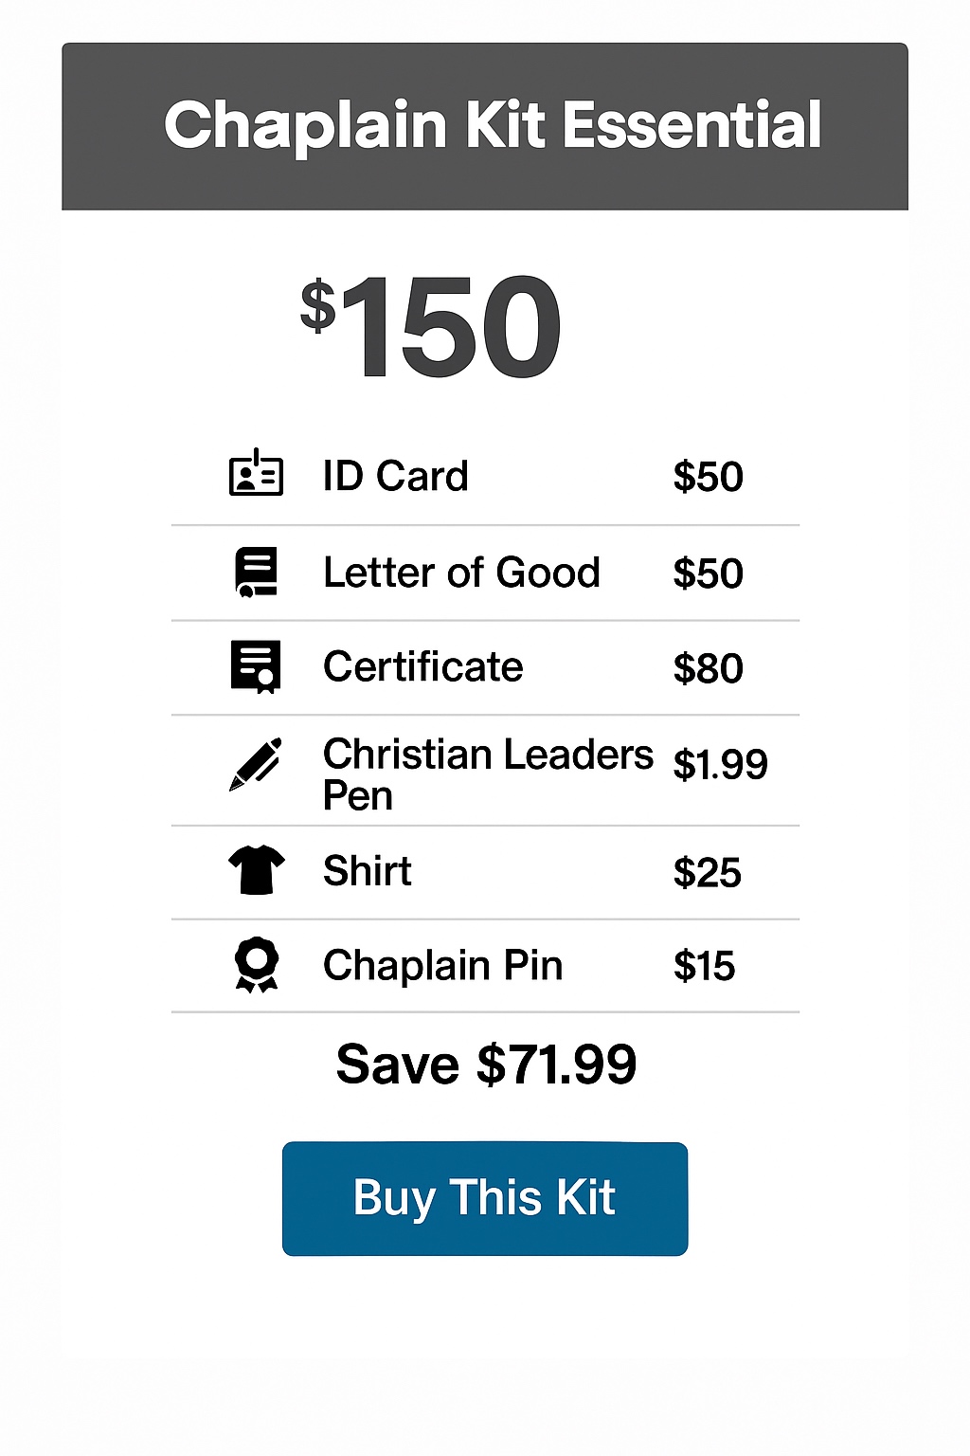This screenshot has width=970, height=1456.
Task: Click the pen icon beside Christian Leaders Pen
Action: coord(256,764)
